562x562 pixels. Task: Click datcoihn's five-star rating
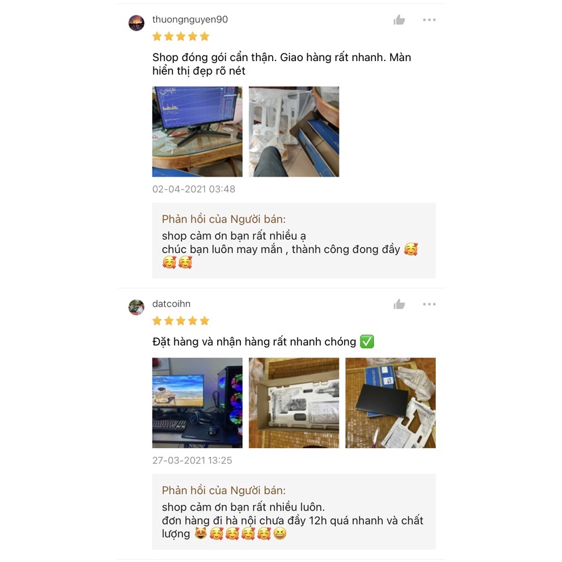coord(181,320)
